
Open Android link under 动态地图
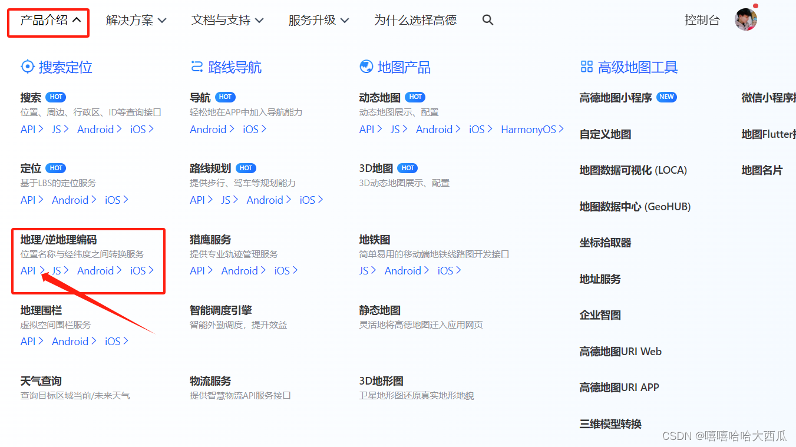click(439, 129)
